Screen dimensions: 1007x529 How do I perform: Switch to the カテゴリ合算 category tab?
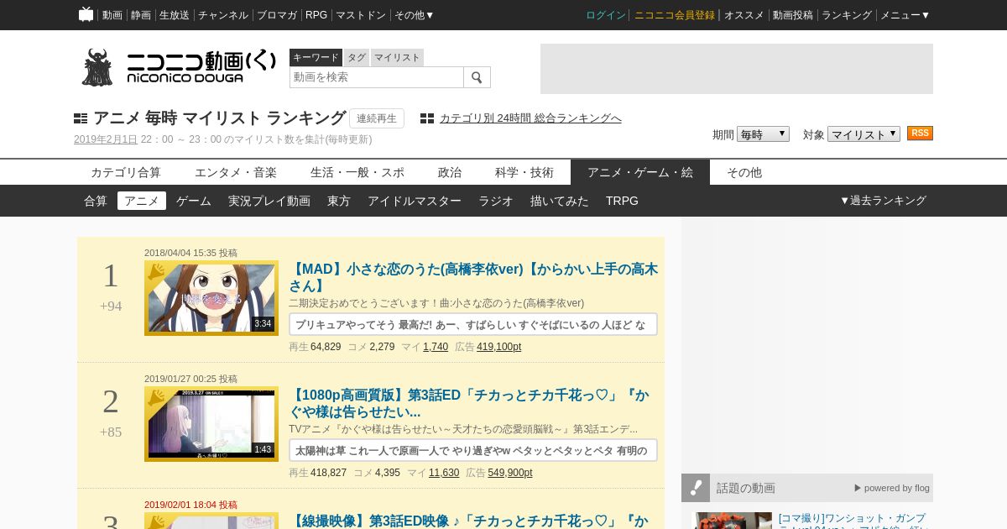[126, 172]
